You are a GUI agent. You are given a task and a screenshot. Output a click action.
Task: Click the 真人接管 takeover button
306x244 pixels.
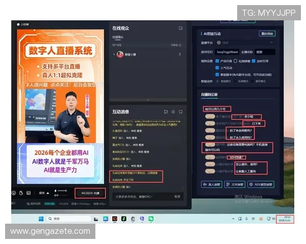pos(212,185)
